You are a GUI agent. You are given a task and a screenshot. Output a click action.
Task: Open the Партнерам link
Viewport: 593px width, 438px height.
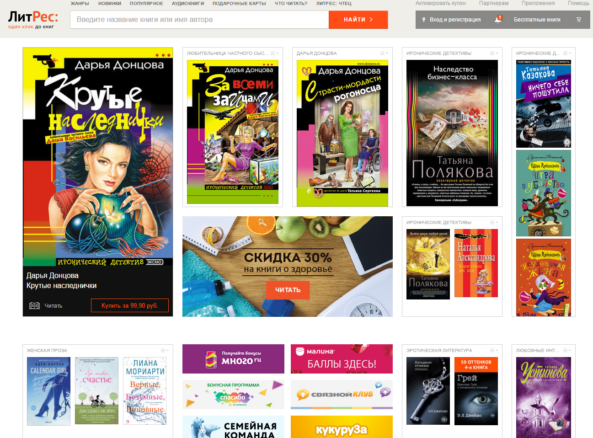[494, 3]
